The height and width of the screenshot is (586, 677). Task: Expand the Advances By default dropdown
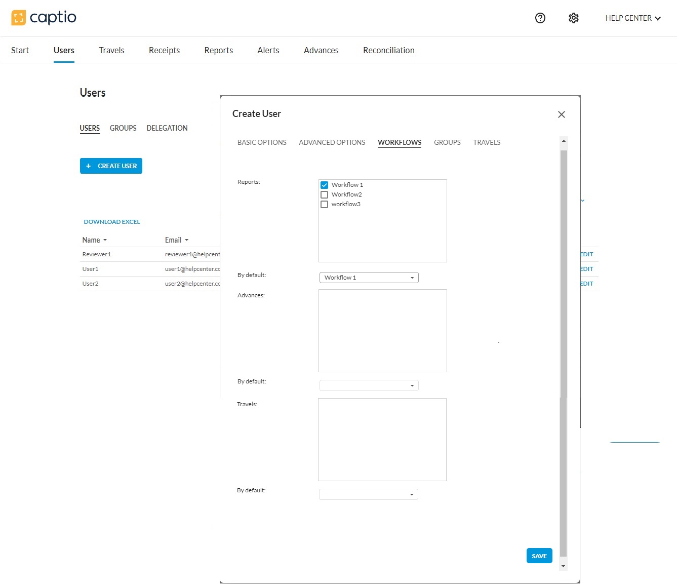pyautogui.click(x=369, y=385)
